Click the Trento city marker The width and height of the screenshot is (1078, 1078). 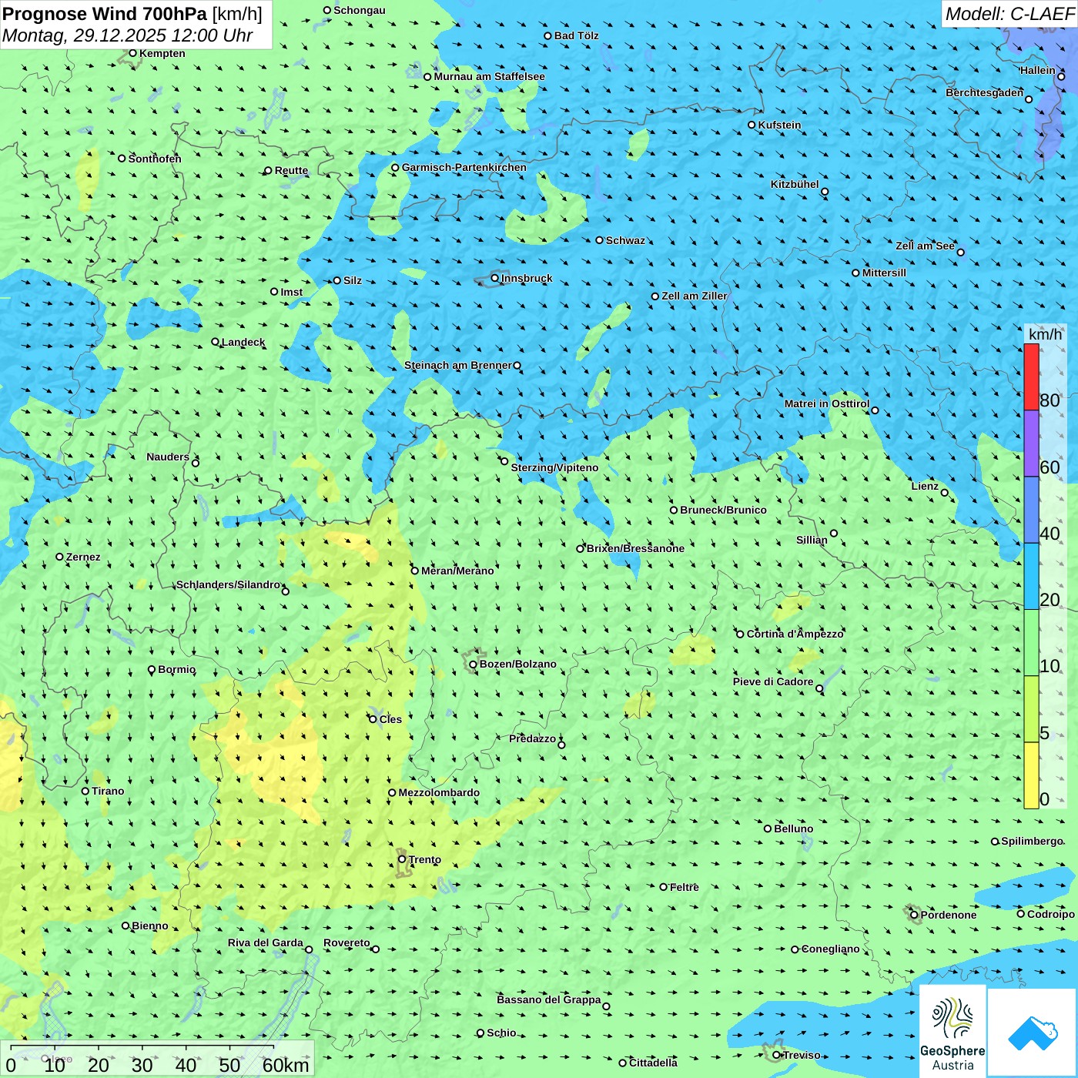coord(402,859)
